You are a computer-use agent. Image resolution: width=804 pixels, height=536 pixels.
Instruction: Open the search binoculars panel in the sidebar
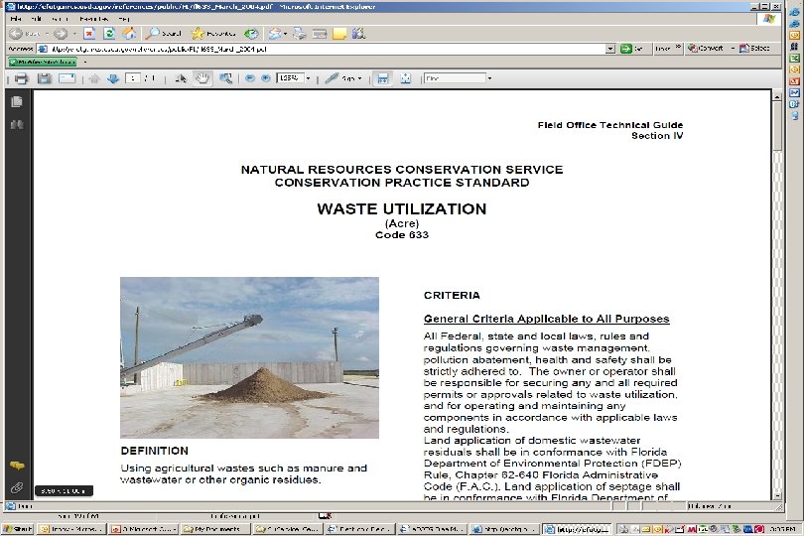pyautogui.click(x=17, y=125)
